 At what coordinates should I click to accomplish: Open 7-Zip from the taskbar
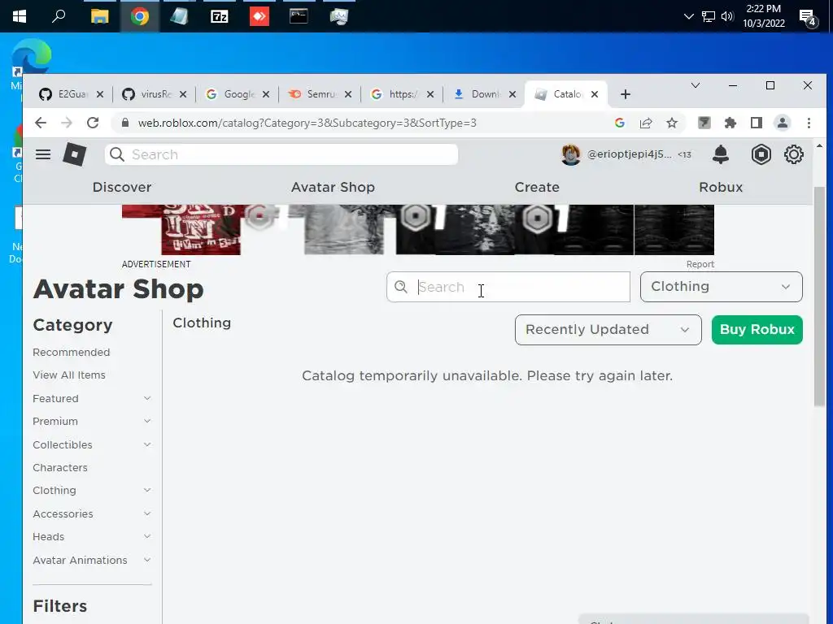click(220, 16)
